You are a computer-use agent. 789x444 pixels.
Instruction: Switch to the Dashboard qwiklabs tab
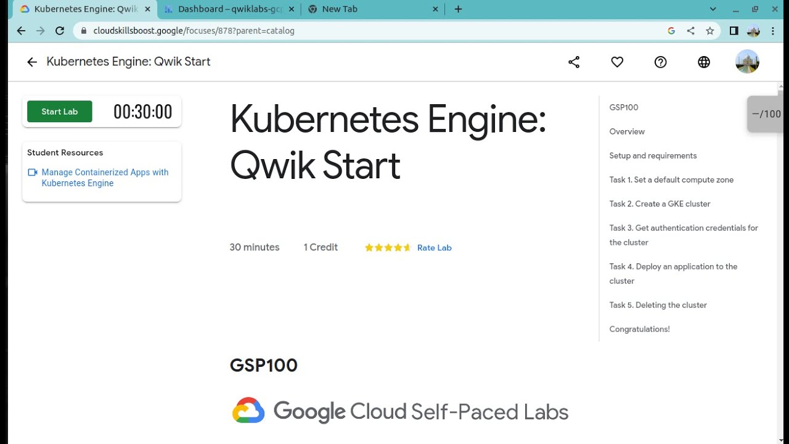click(x=231, y=9)
